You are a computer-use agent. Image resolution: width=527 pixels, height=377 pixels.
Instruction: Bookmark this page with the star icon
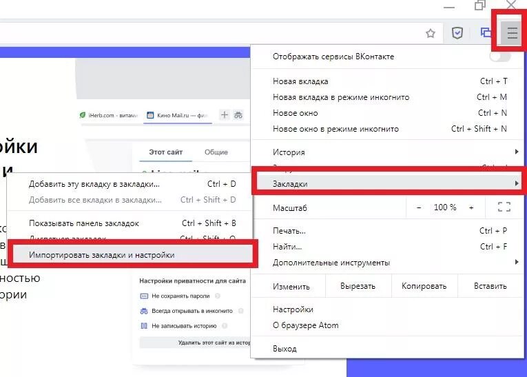pyautogui.click(x=431, y=33)
